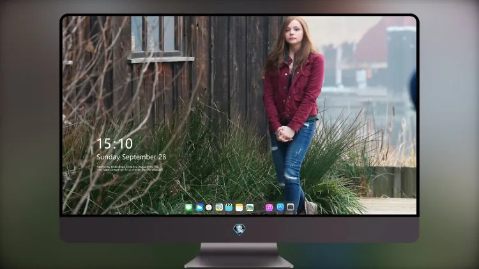Open the yellow Notes app in dock
Image resolution: width=479 pixels, height=269 pixels.
[240, 207]
